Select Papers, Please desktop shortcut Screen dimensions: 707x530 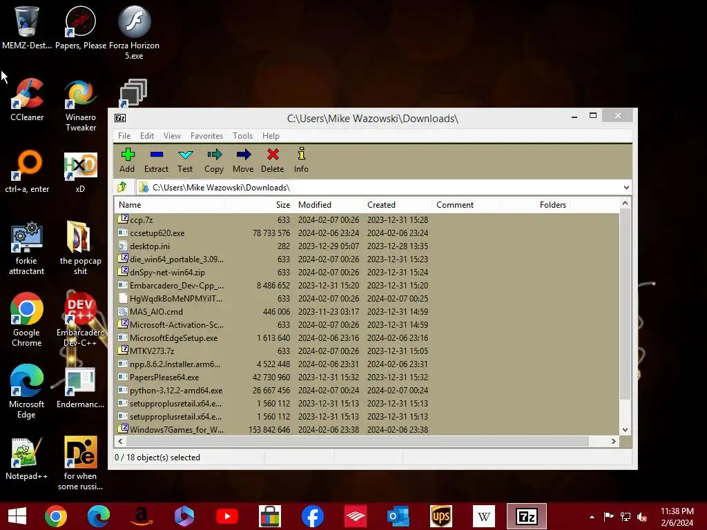point(81,28)
